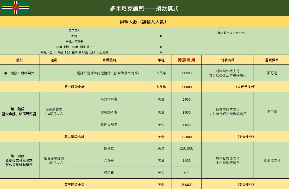Click the 付款流程 column header

(x=228, y=60)
